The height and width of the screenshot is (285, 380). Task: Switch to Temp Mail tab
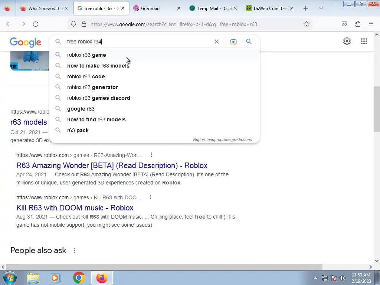pyautogui.click(x=214, y=9)
